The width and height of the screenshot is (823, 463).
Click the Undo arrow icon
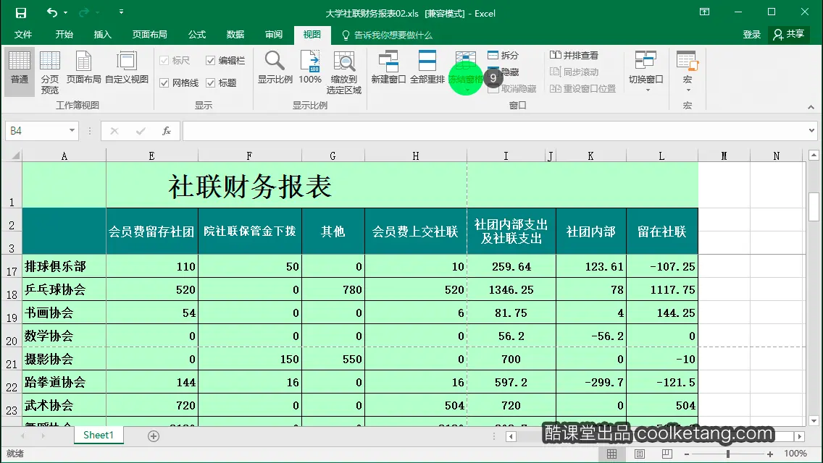51,12
